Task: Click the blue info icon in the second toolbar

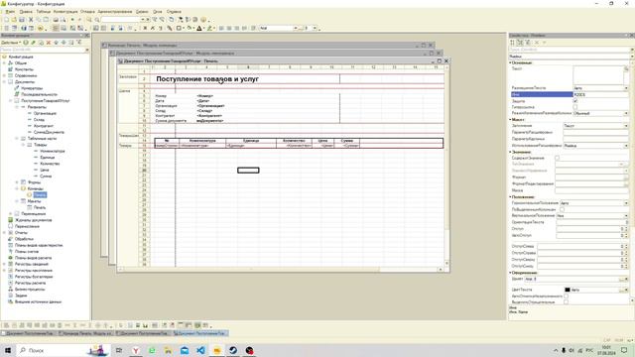Action: pyautogui.click(x=24, y=29)
